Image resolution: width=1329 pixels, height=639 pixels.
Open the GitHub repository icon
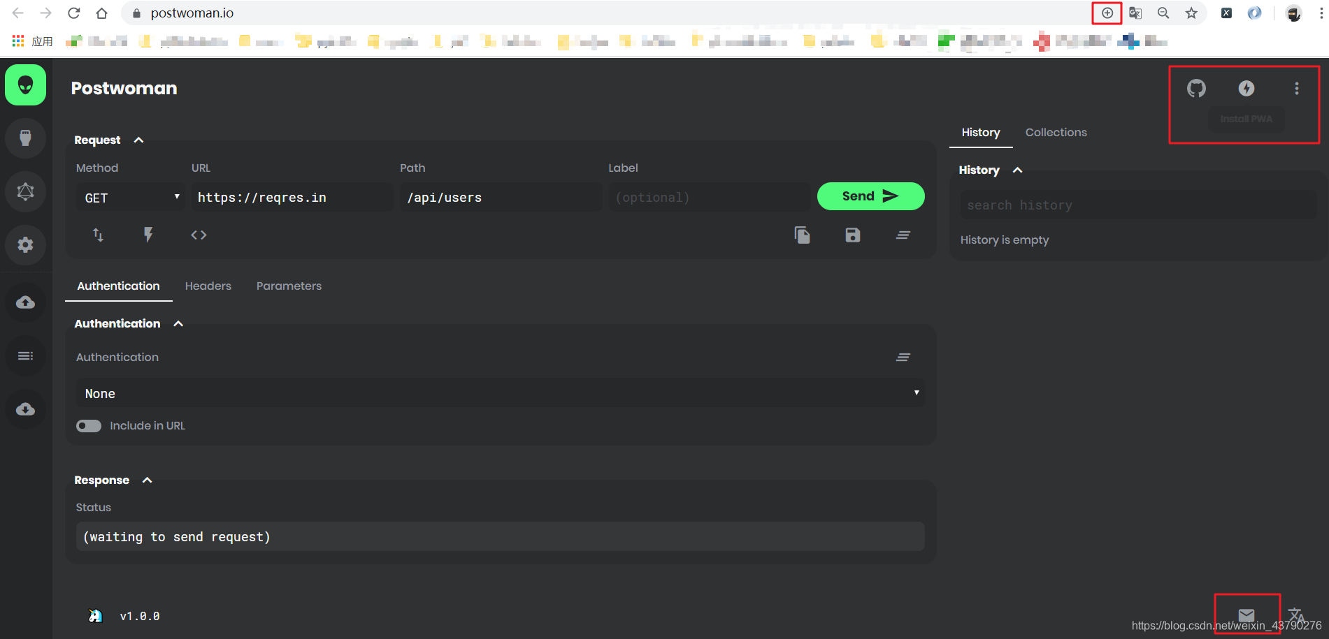1196,88
